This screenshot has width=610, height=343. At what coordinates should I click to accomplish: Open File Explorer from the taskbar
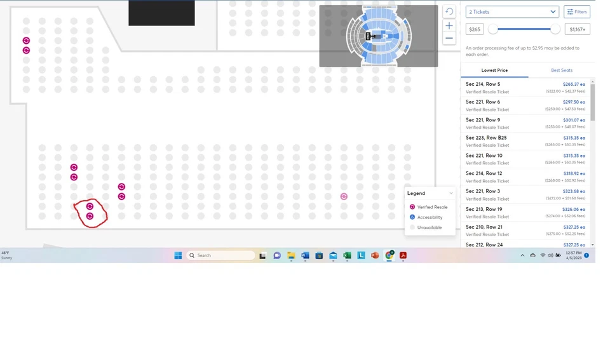291,255
